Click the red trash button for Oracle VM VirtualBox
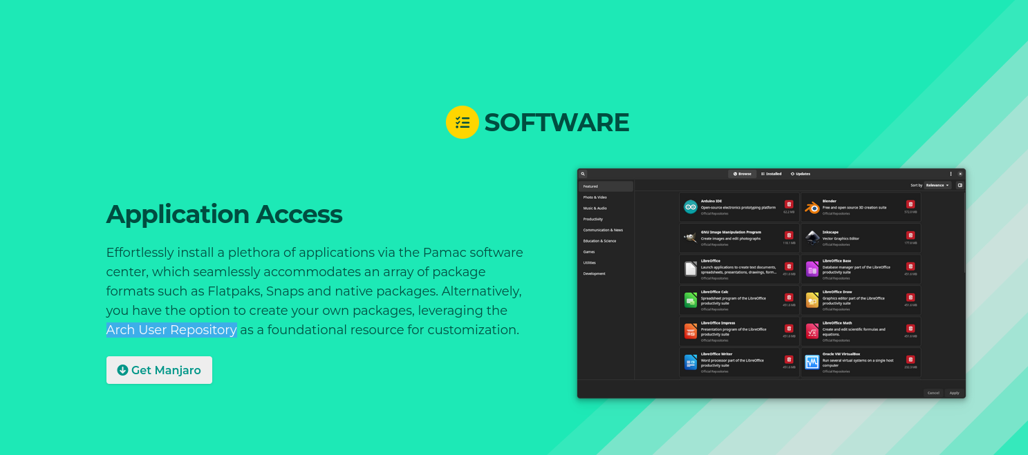1028x455 pixels. (x=910, y=360)
